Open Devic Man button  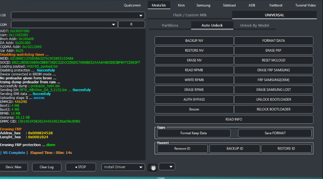(13, 167)
